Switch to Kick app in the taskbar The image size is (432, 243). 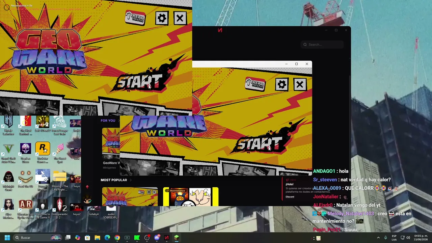coord(137,238)
